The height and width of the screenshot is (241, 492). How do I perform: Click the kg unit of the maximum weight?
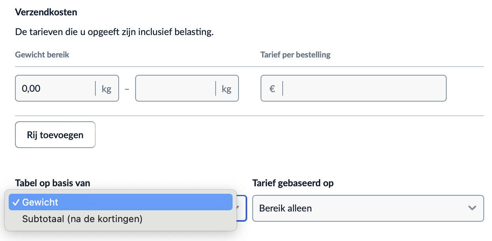[x=226, y=89]
